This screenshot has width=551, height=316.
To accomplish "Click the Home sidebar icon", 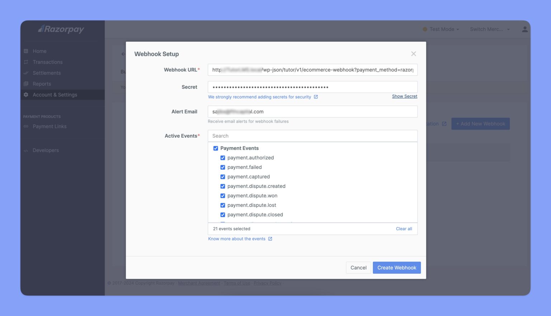I will click(x=26, y=51).
